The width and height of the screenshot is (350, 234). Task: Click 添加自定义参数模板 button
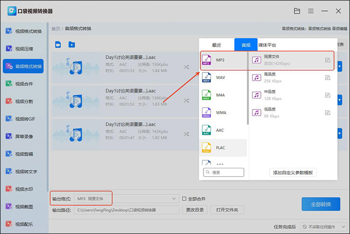tap(293, 172)
